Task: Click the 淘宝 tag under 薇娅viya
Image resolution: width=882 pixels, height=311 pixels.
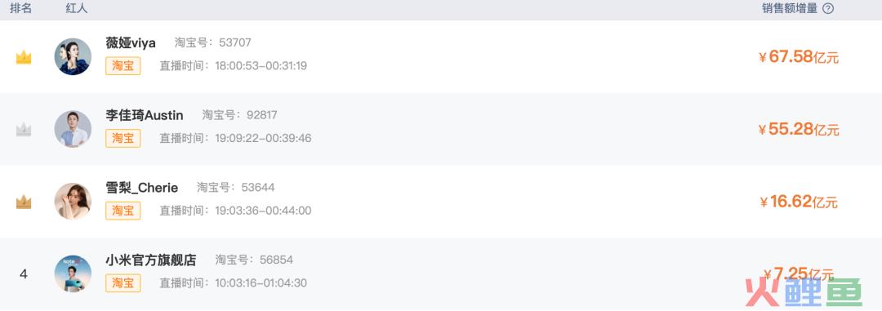Action: pos(122,66)
